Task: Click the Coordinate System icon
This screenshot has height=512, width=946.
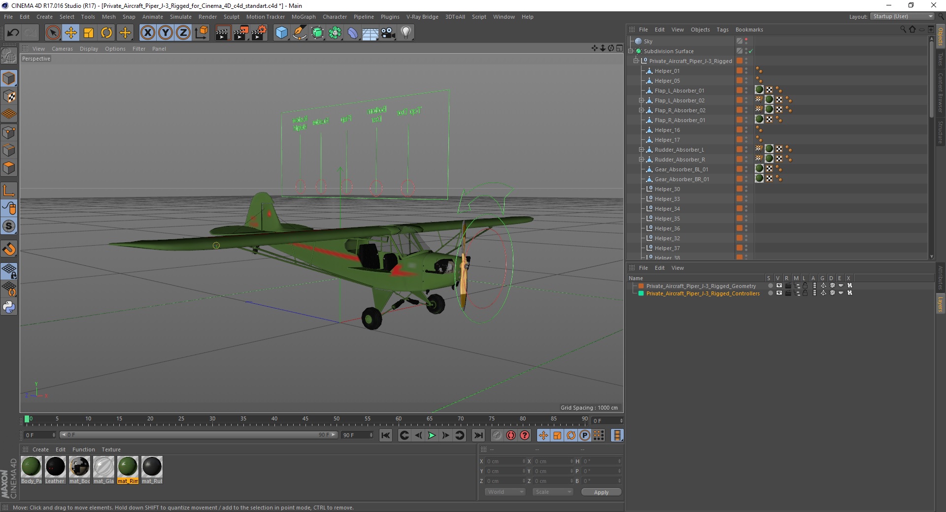Action: pyautogui.click(x=202, y=32)
